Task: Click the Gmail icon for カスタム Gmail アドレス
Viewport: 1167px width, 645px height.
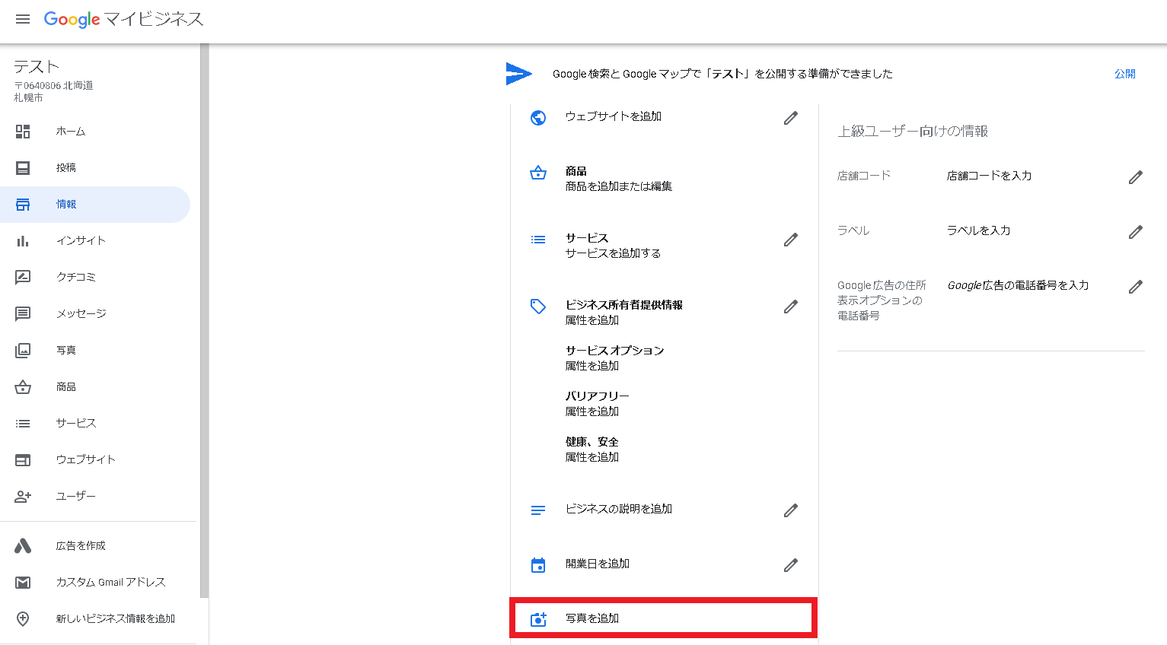Action: [23, 583]
